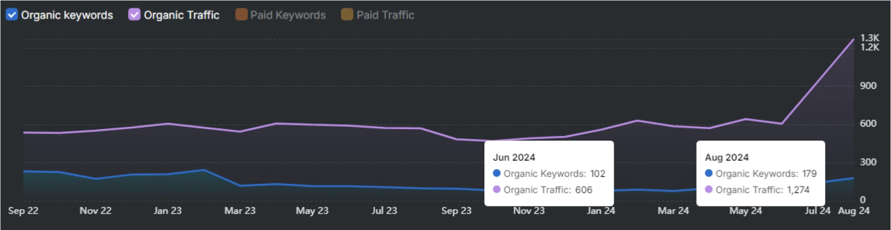The image size is (891, 230).
Task: Click the purple dot in Aug 2024 tooltip
Action: [x=709, y=189]
